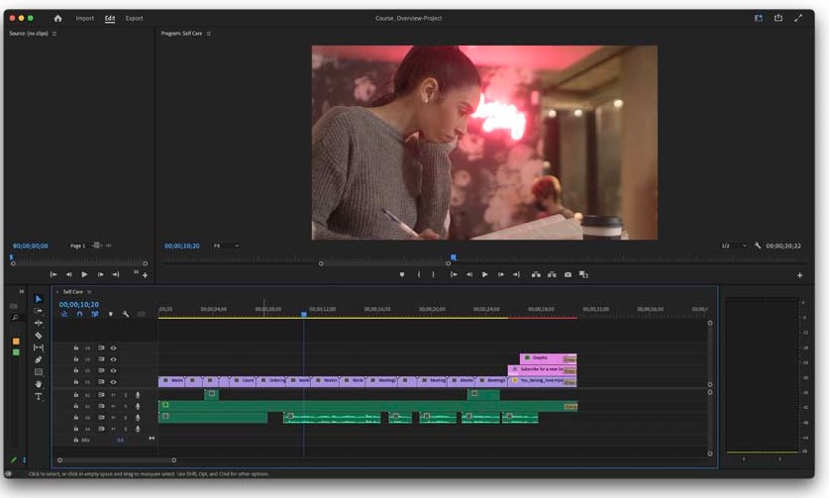
Task: Go to In point in Program monitor
Action: 454,275
